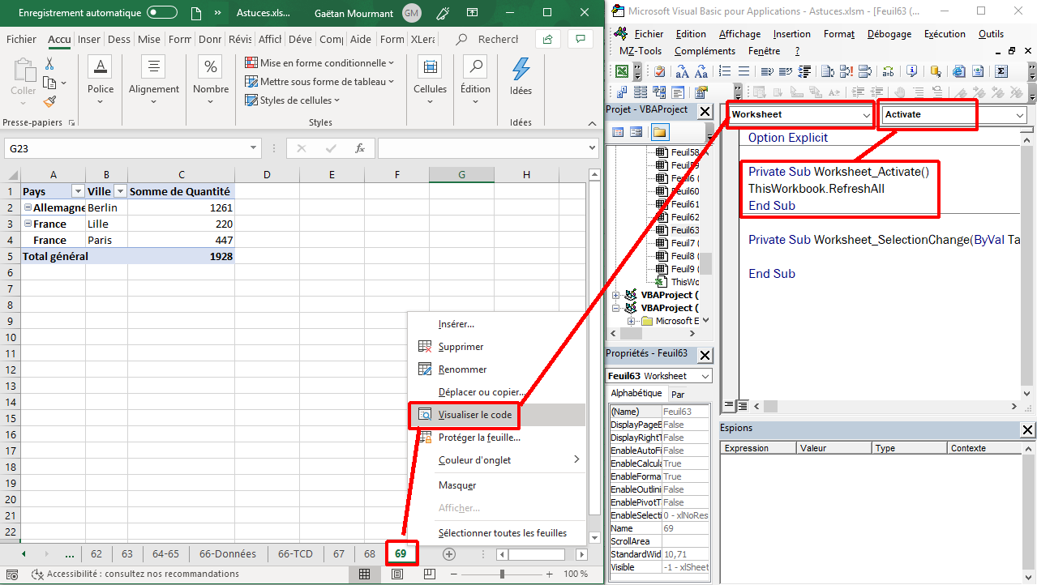1037x585 pixels.
Task: Click the new blank file icon in Excel title bar
Action: pos(195,13)
